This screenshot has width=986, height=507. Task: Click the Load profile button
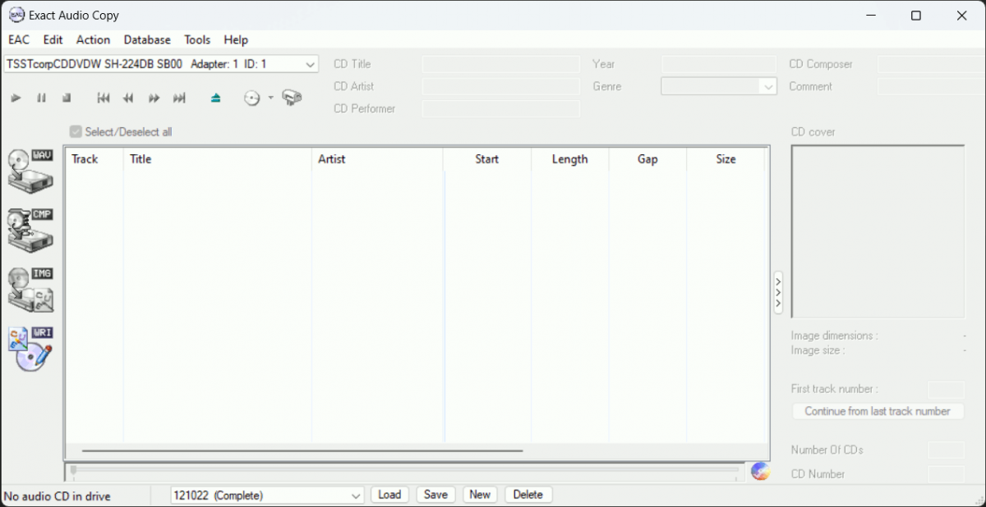pyautogui.click(x=389, y=495)
